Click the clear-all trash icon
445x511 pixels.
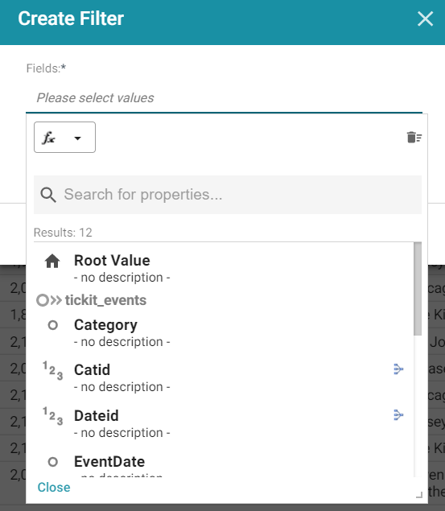click(414, 137)
